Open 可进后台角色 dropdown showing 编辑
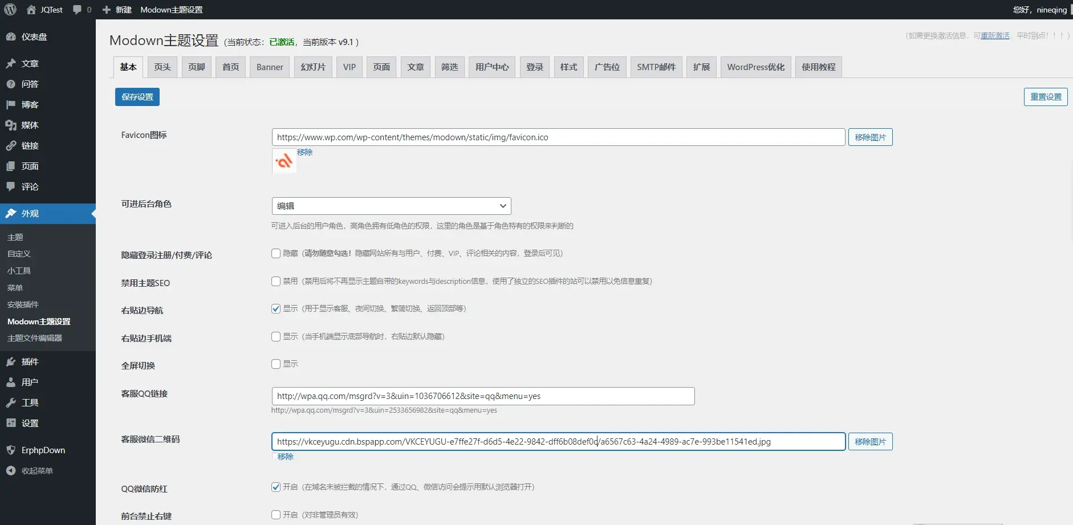1073x525 pixels. click(x=391, y=206)
